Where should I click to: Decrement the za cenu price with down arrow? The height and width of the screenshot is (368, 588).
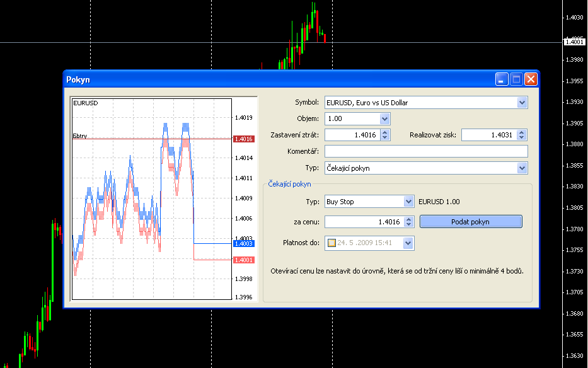click(408, 224)
